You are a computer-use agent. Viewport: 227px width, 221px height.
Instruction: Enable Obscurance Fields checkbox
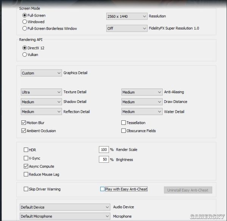[123, 131]
